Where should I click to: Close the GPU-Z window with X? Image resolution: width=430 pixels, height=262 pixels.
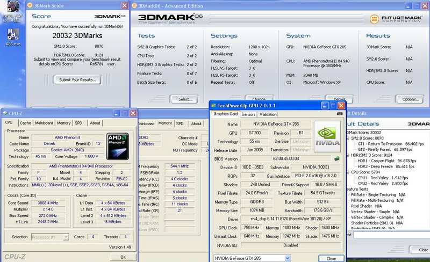click(x=341, y=106)
